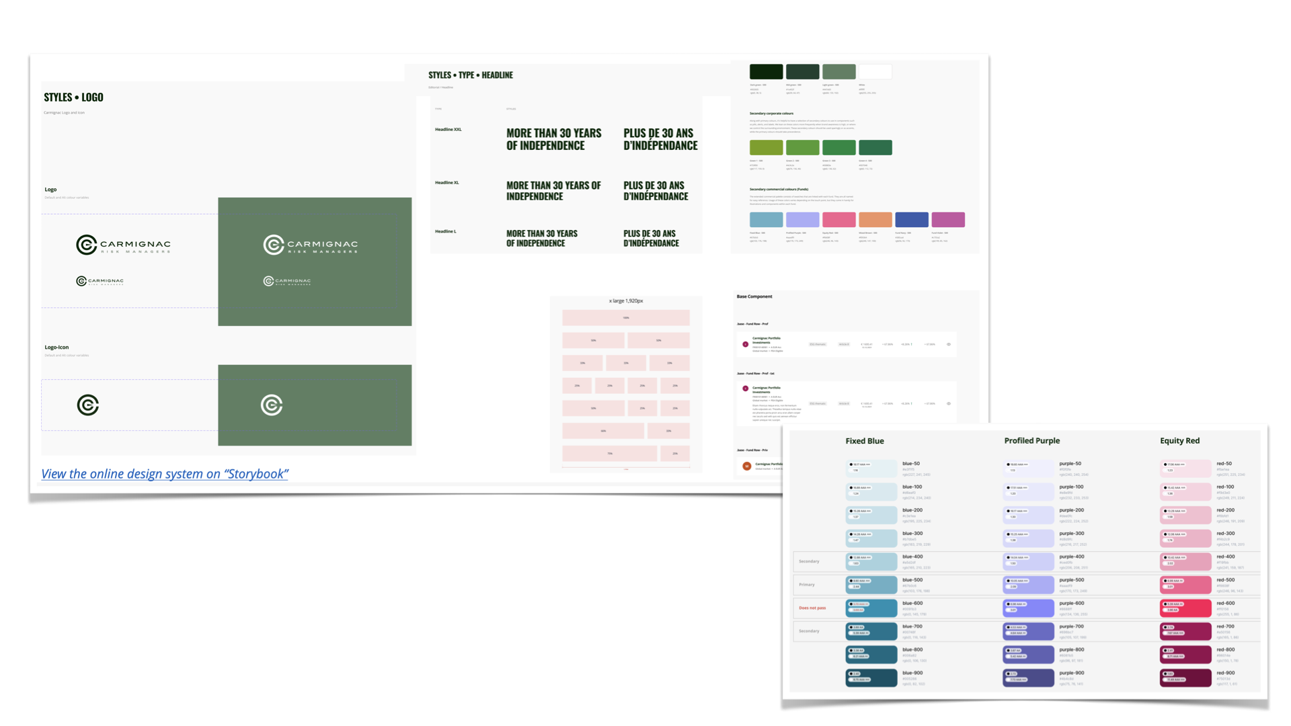The width and height of the screenshot is (1291, 726).
Task: Click the red-600 shade swatch
Action: [x=1185, y=608]
